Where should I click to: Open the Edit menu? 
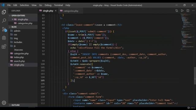click(x=15, y=5)
